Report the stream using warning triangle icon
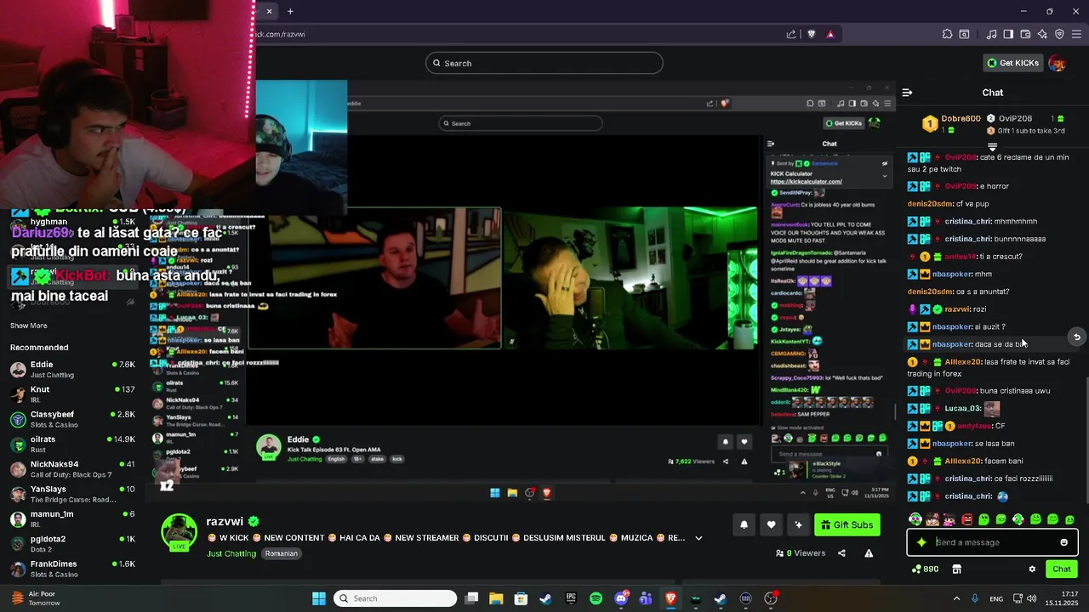This screenshot has width=1089, height=612. 869,553
